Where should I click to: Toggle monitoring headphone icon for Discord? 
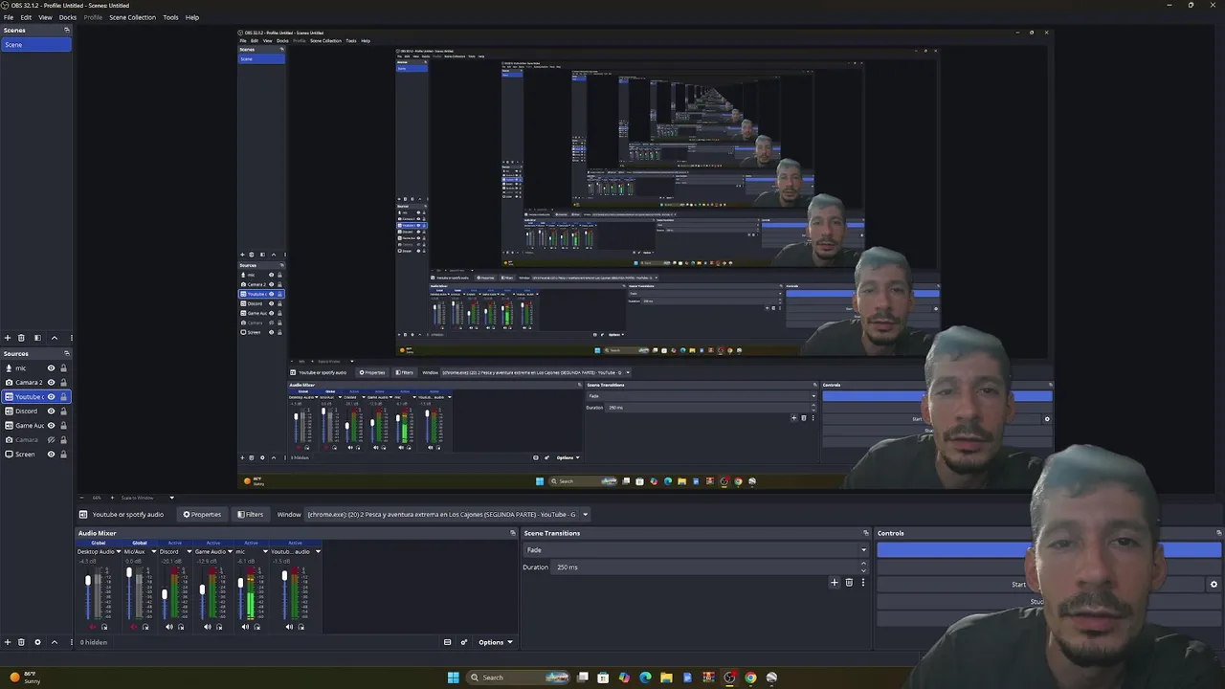181,627
